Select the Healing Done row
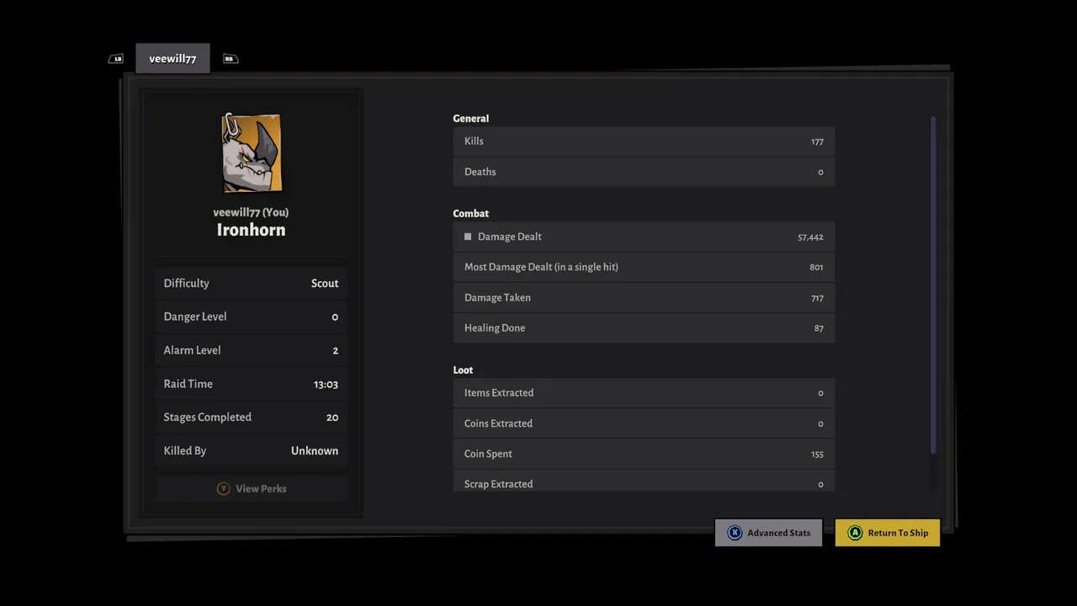Screen dimensions: 1077x606 pyautogui.click(x=644, y=328)
